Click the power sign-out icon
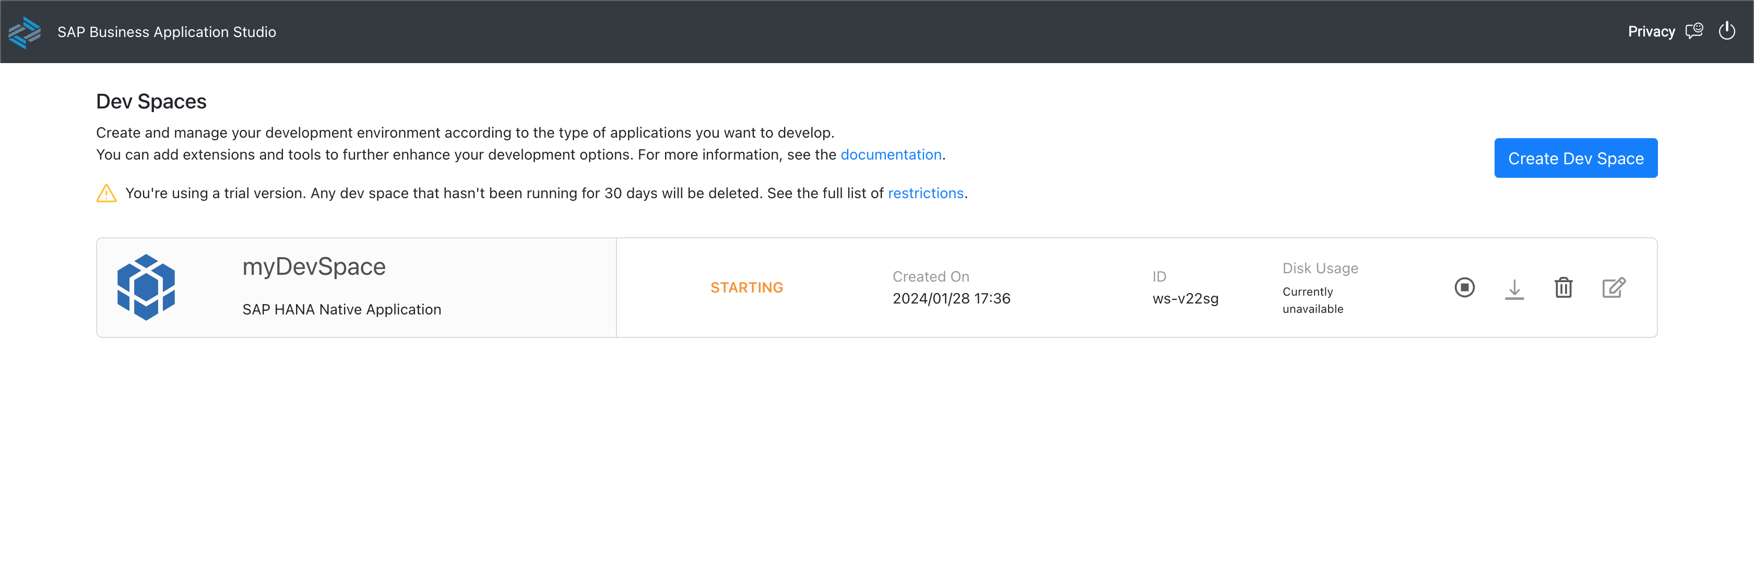Image resolution: width=1754 pixels, height=583 pixels. click(x=1727, y=31)
